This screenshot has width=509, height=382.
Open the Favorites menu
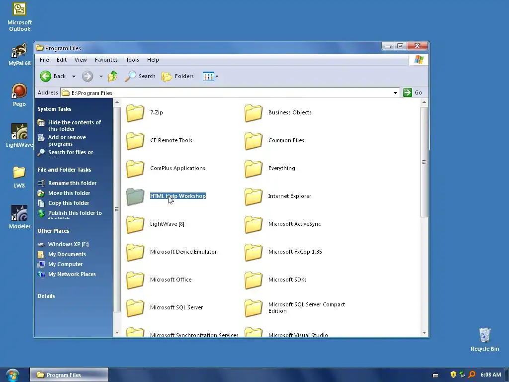[106, 60]
